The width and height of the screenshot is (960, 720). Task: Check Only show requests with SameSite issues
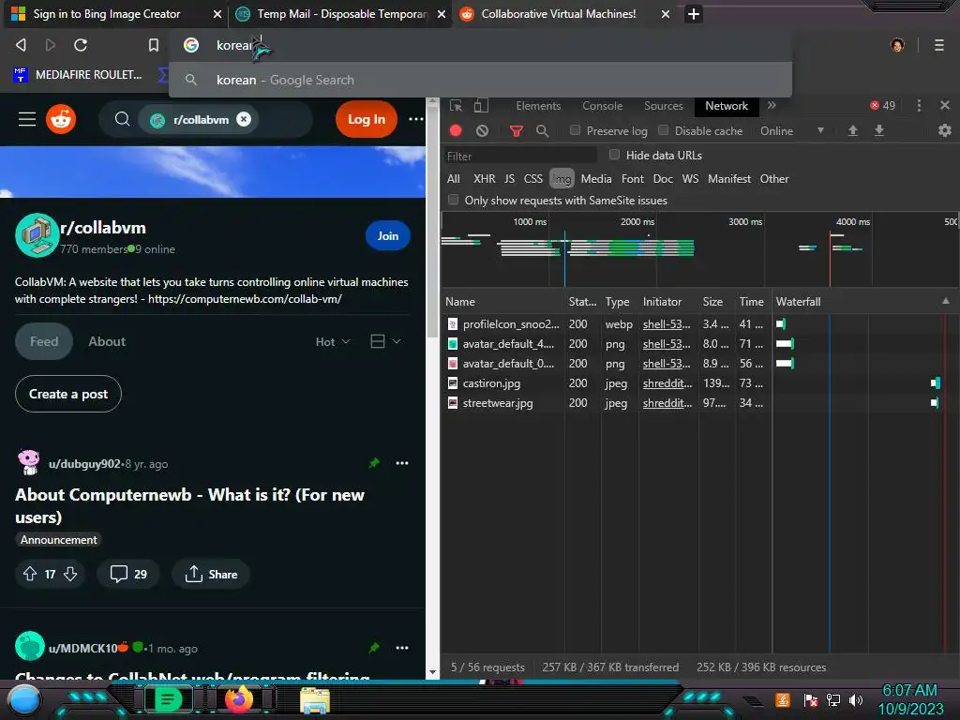pos(453,200)
